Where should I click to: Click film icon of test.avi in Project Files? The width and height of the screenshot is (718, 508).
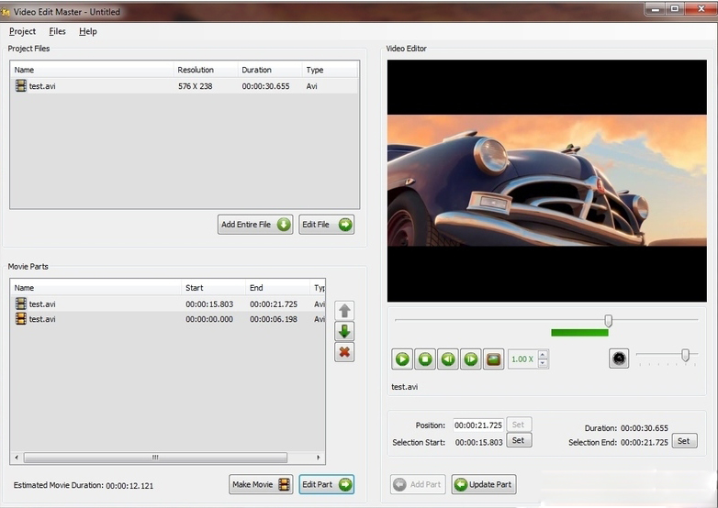[20, 85]
